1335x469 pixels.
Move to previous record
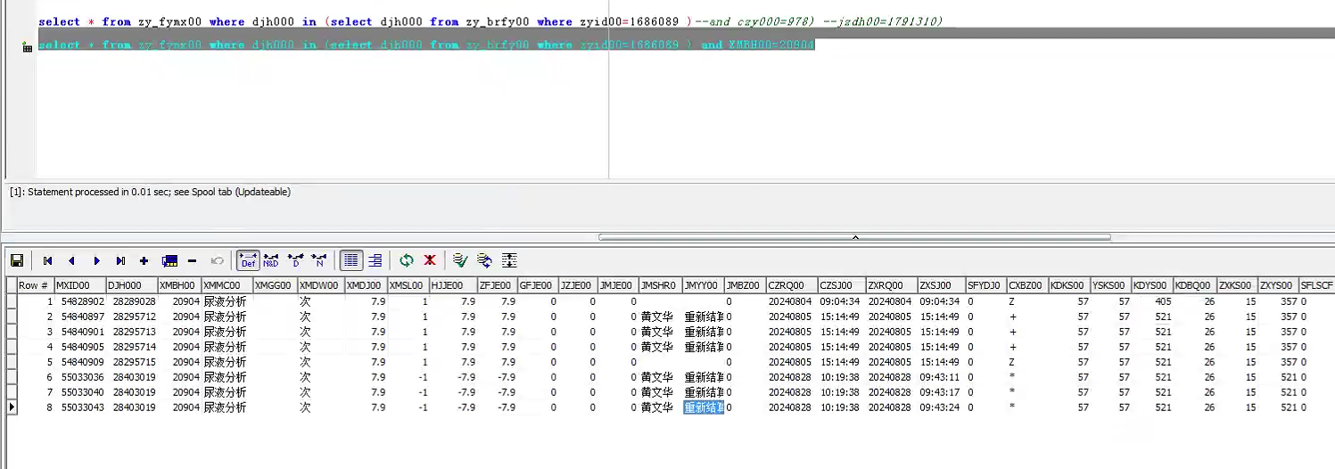(x=71, y=260)
